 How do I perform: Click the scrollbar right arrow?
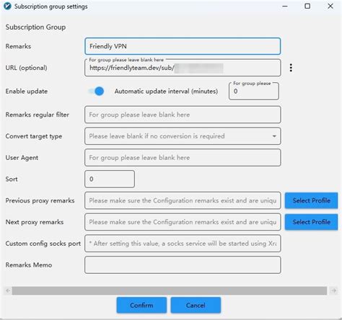tap(333, 290)
